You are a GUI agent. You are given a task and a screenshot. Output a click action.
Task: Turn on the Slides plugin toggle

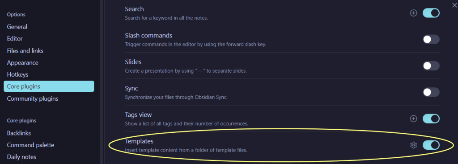click(431, 66)
